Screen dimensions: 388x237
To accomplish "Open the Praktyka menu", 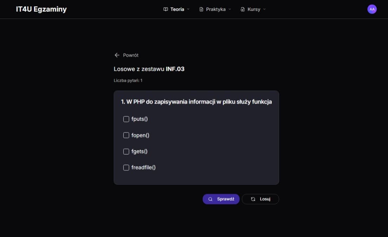I will tap(216, 9).
